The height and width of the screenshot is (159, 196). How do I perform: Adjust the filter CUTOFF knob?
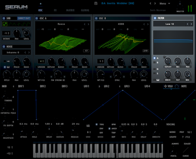click(168, 61)
